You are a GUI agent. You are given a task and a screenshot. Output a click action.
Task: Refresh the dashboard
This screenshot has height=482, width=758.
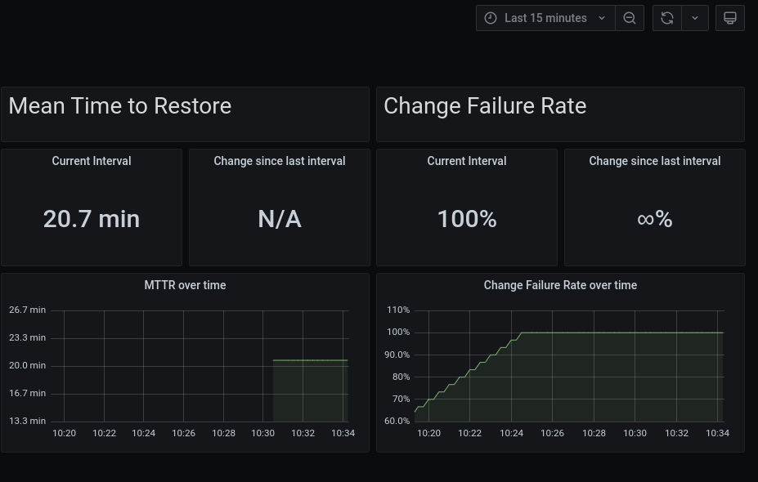pos(667,18)
